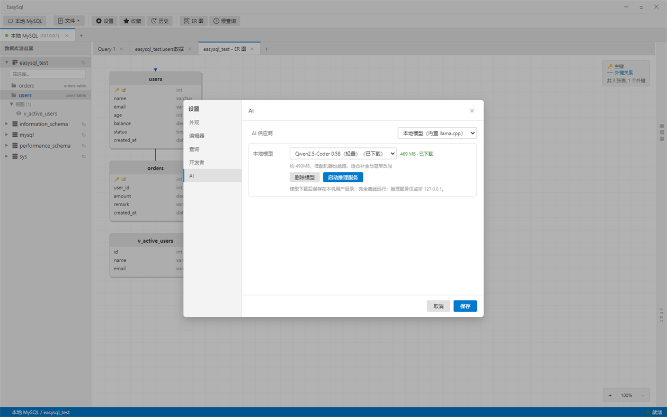The height and width of the screenshot is (417, 667).
Task: Add a new query tab
Action: [266, 49]
